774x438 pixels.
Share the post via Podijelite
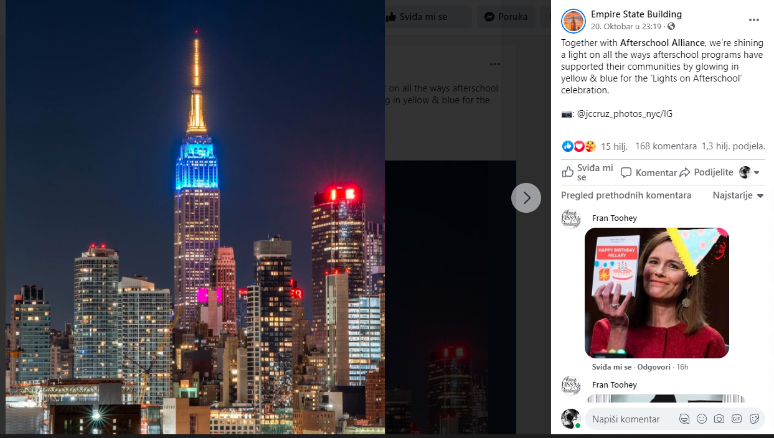tap(706, 172)
